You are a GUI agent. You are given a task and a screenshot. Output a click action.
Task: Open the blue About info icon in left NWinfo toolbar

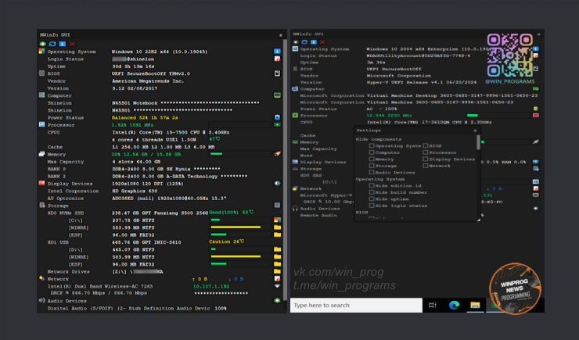(63, 44)
